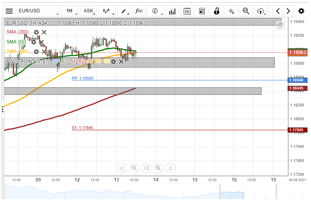The image size is (311, 203).
Task: Open chart settings gear in toolbar
Action: [x=301, y=11]
